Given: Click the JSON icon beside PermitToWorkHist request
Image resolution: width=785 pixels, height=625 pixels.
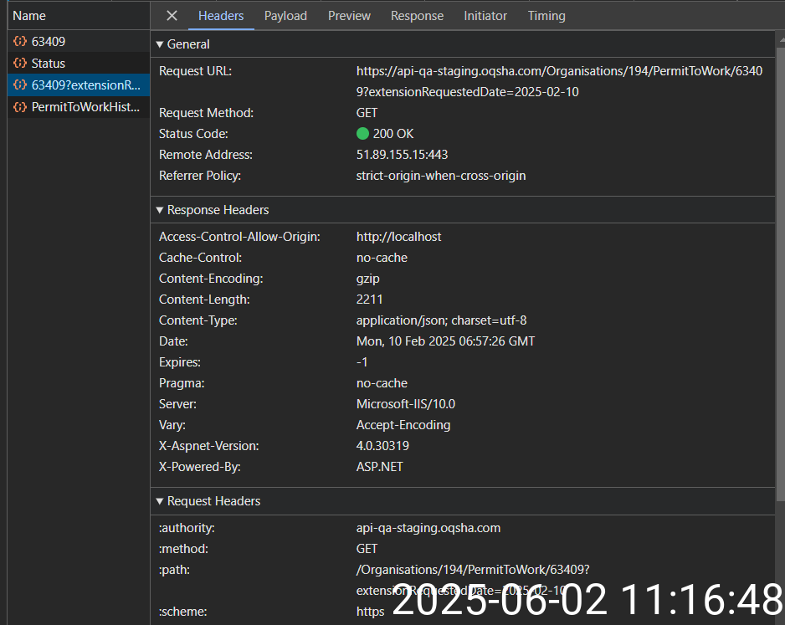Looking at the screenshot, I should click(19, 107).
